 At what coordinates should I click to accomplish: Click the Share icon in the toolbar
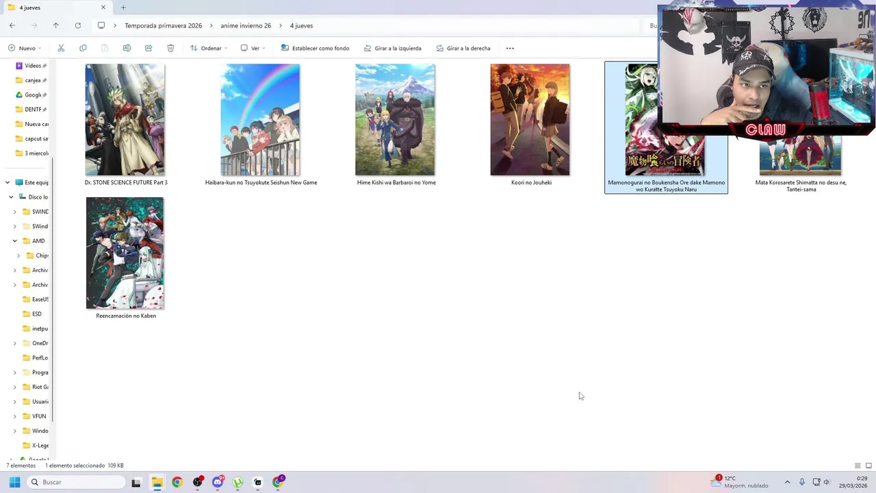point(149,48)
